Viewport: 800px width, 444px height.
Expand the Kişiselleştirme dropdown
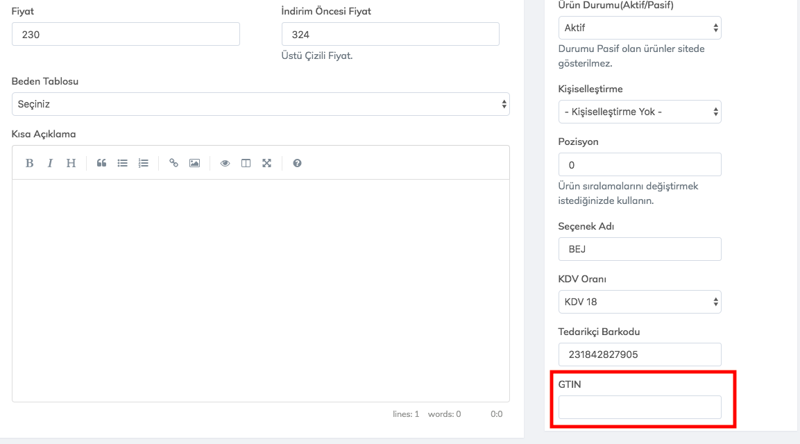click(x=639, y=112)
